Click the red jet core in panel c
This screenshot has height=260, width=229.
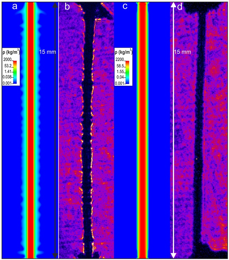click(x=143, y=142)
